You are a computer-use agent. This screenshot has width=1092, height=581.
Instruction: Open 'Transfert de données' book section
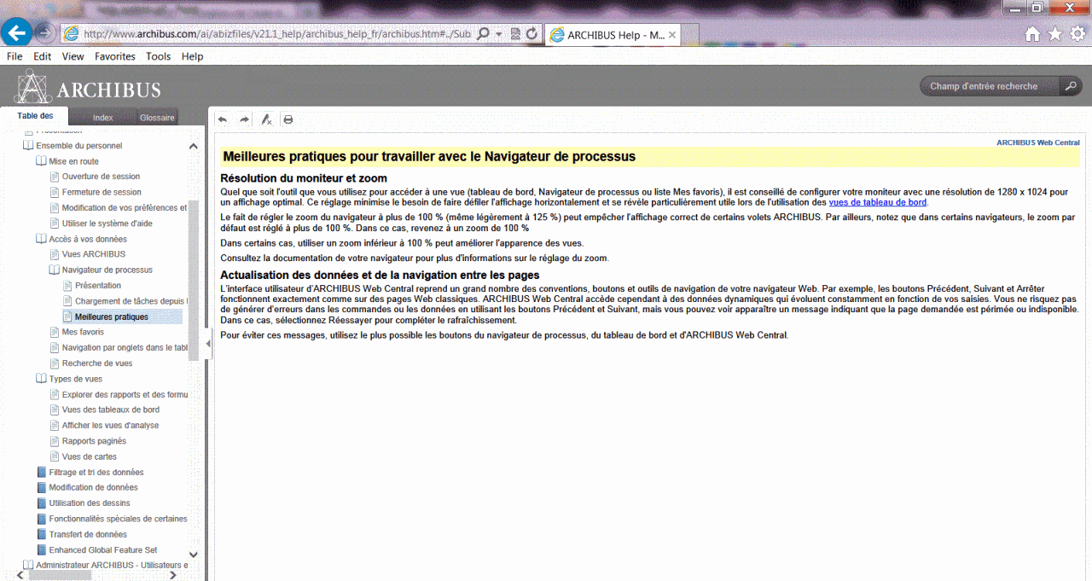point(88,534)
